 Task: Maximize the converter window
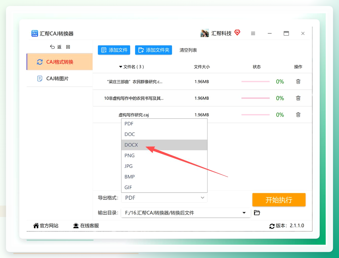tap(286, 33)
